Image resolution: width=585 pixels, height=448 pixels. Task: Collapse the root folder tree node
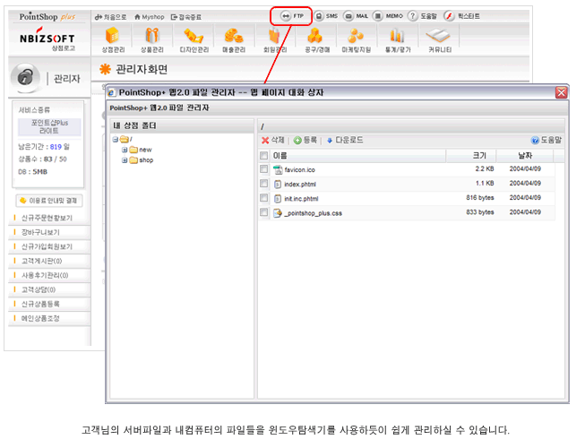(116, 140)
